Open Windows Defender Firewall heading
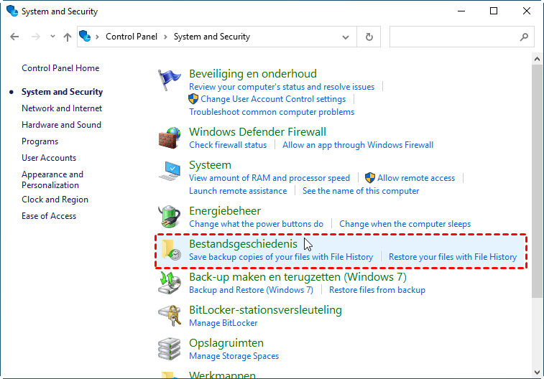Screen dimensions: 544x379 (x=257, y=132)
